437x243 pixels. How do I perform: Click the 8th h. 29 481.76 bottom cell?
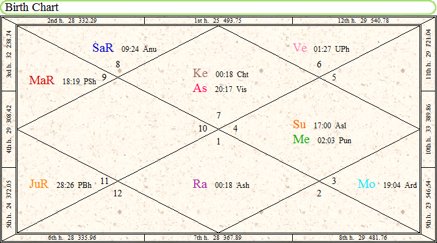(x=363, y=238)
